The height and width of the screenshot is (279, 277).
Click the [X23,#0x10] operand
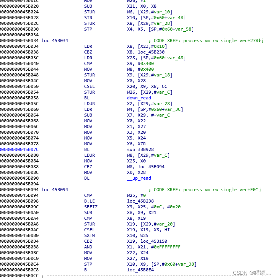click(x=153, y=46)
